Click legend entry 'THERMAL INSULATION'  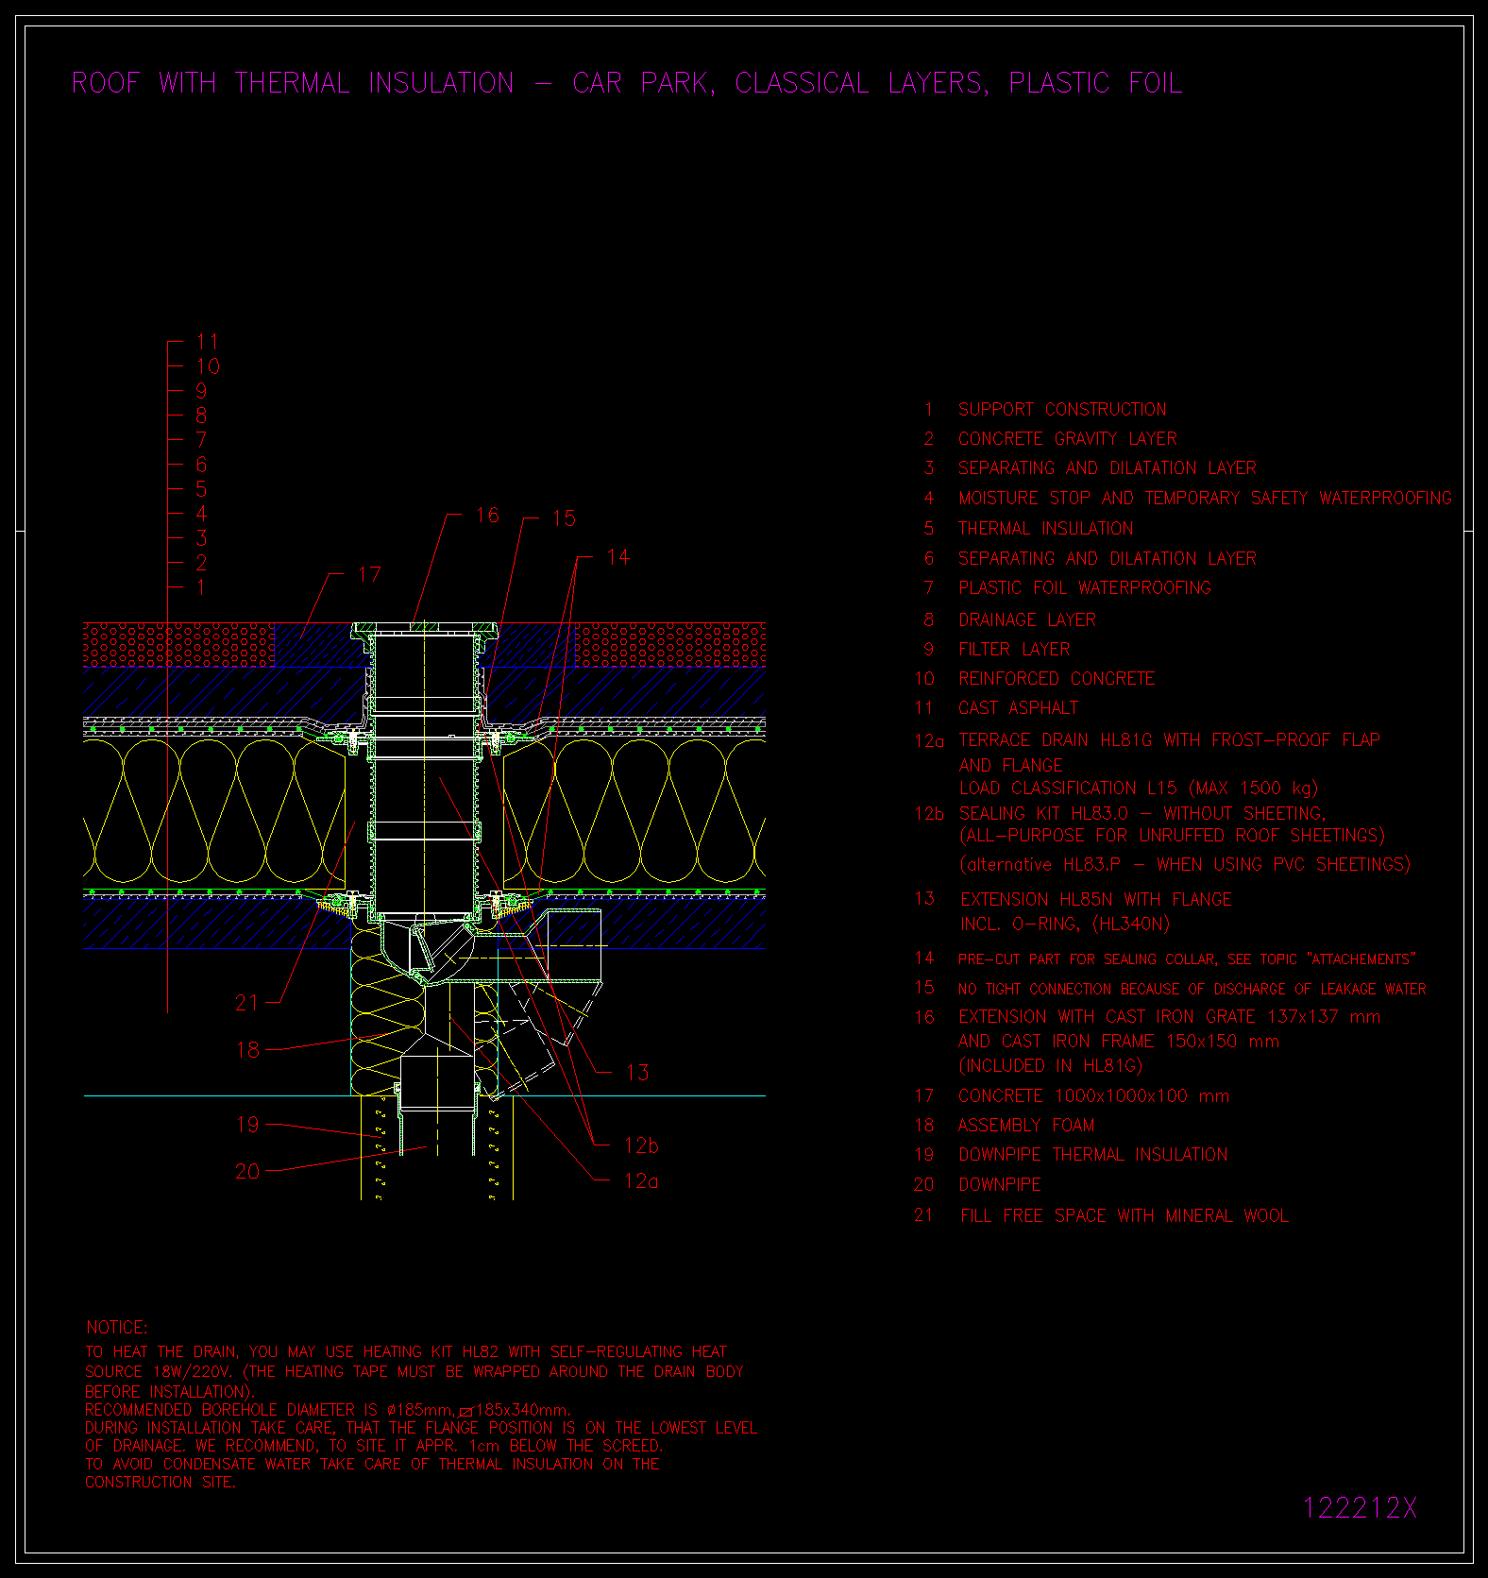1045,529
